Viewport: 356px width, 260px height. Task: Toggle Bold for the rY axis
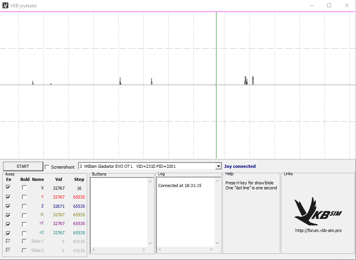pyautogui.click(x=24, y=224)
